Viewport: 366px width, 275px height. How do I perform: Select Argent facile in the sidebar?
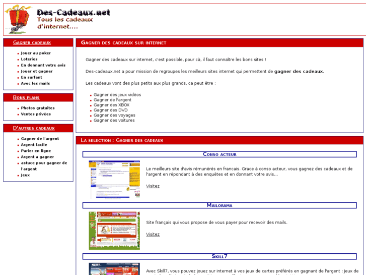click(34, 145)
